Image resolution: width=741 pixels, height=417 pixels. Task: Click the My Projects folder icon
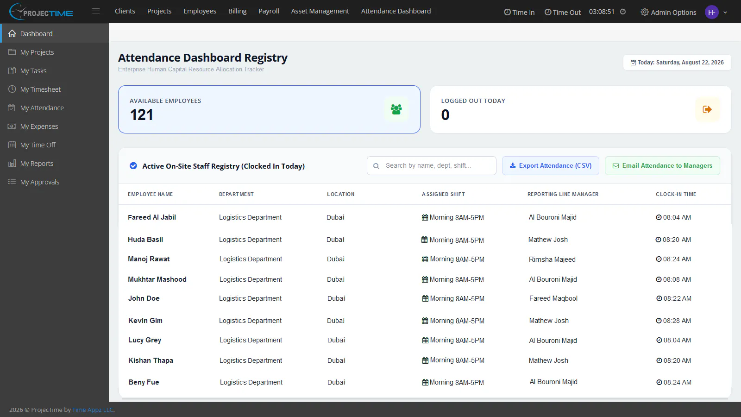[x=12, y=52]
